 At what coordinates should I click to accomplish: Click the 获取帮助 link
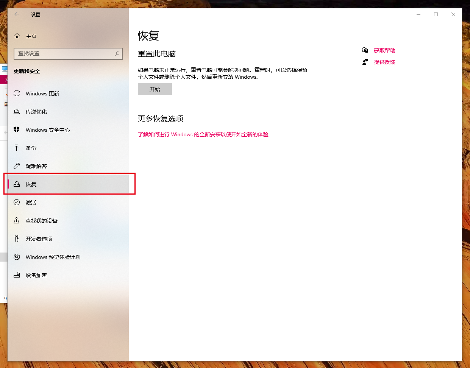pyautogui.click(x=384, y=50)
